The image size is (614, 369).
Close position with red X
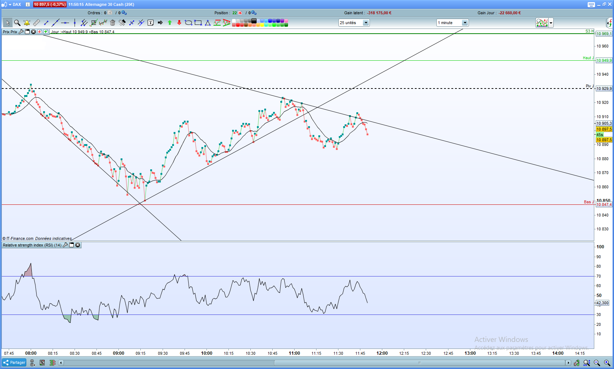[x=240, y=13]
